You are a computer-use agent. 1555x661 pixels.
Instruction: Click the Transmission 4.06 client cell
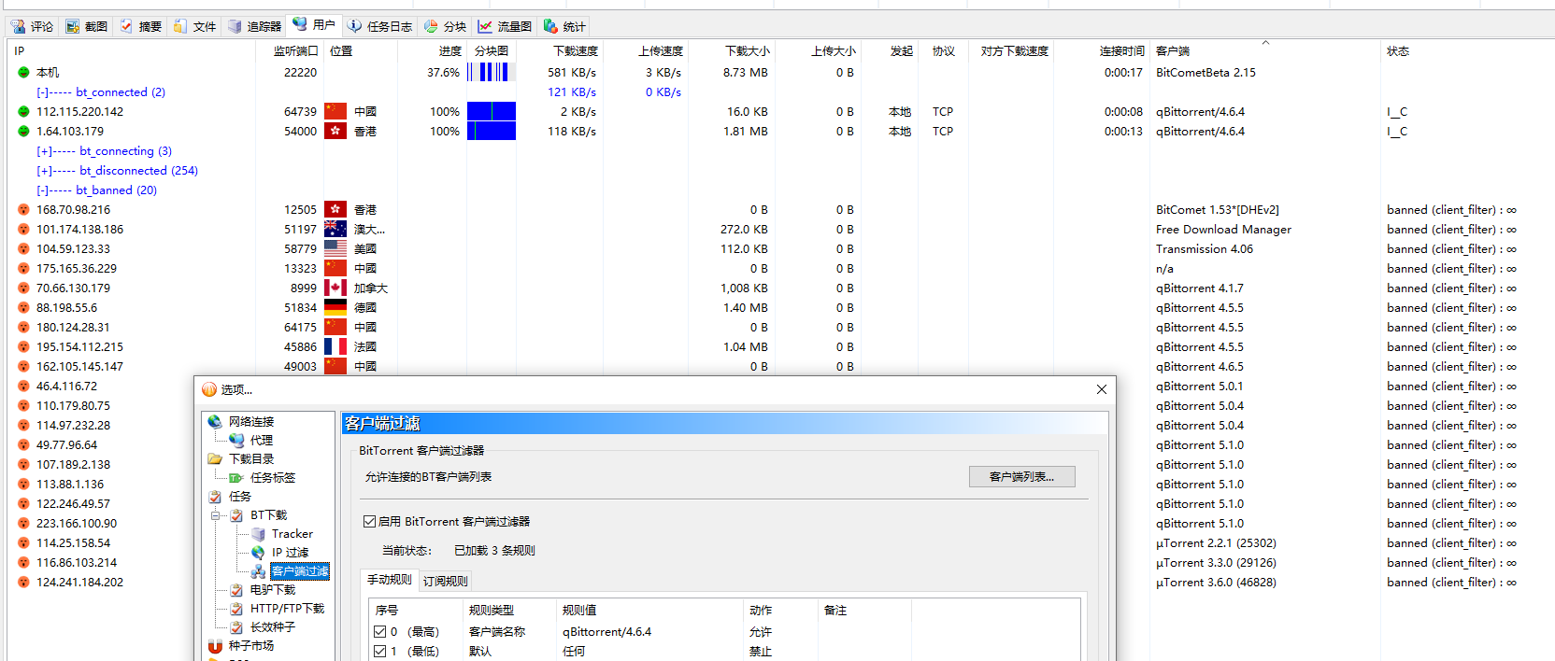(1205, 248)
